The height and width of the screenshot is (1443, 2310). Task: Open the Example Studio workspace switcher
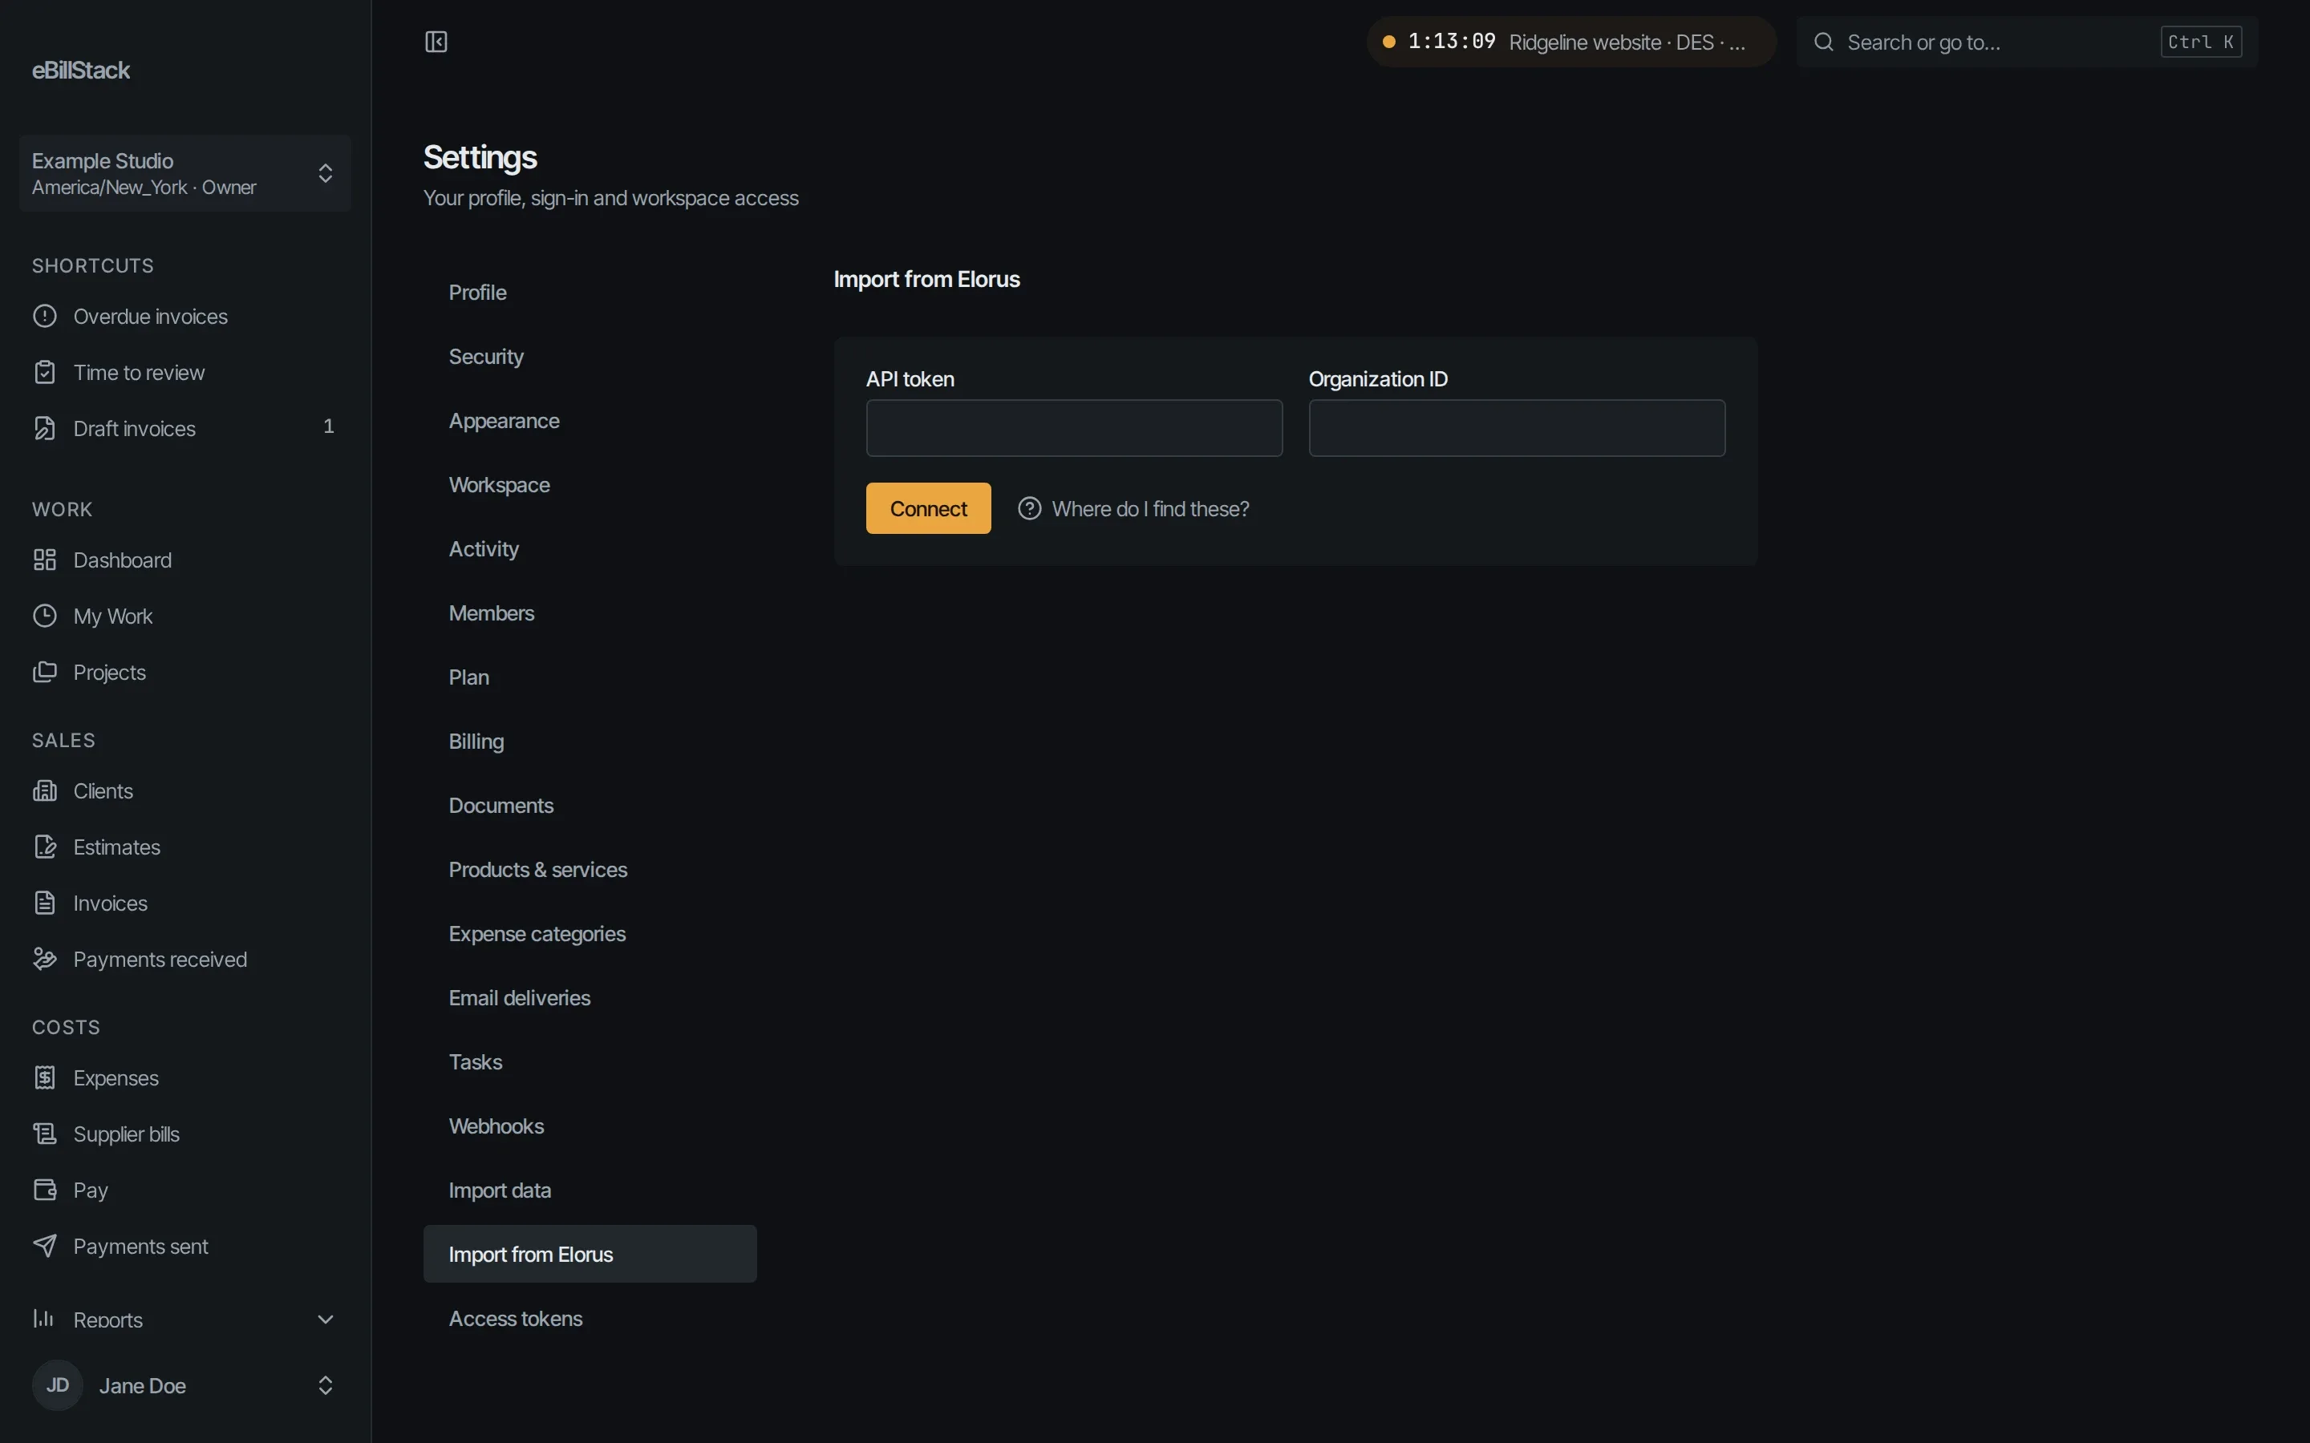coord(185,172)
